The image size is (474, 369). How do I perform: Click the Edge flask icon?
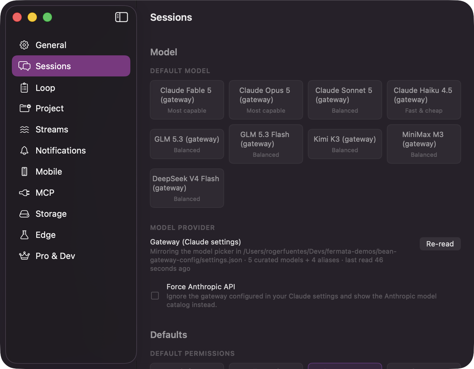tap(24, 235)
